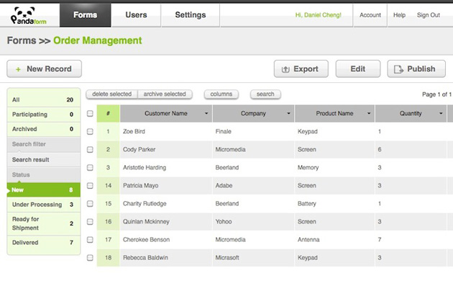Click the Pandaform panda logo
Screen dimensions: 453x286
coord(28,15)
